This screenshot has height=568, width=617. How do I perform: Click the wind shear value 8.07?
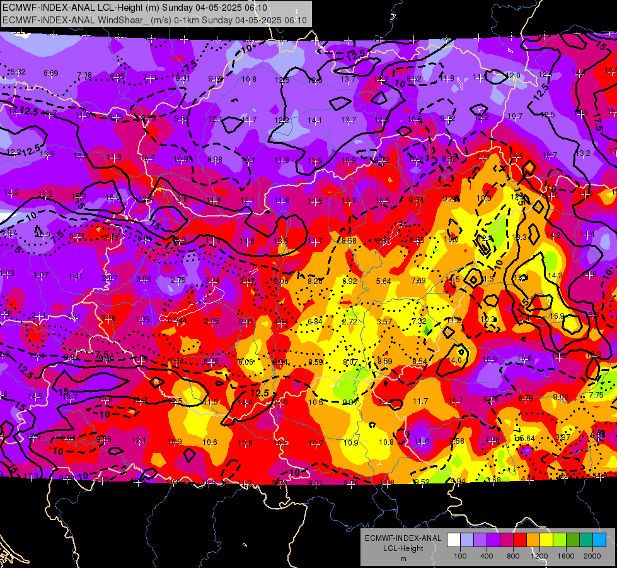tap(350, 362)
